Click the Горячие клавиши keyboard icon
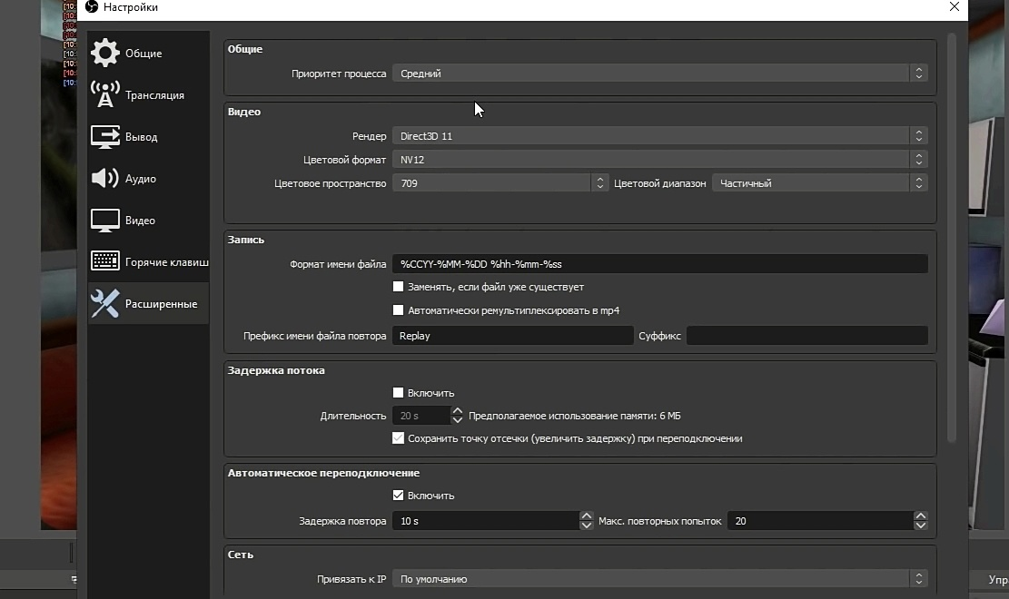 click(x=105, y=262)
